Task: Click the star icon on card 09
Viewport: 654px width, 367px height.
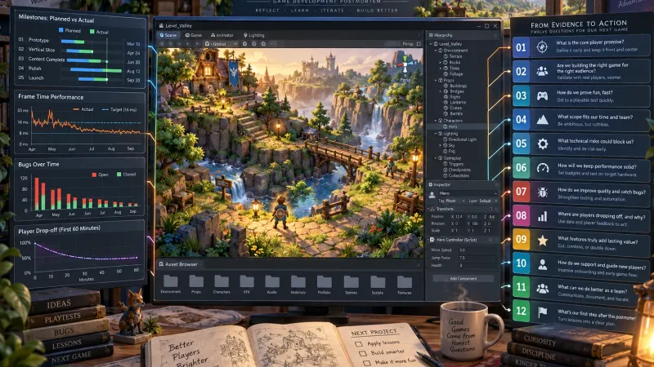Action: [543, 240]
